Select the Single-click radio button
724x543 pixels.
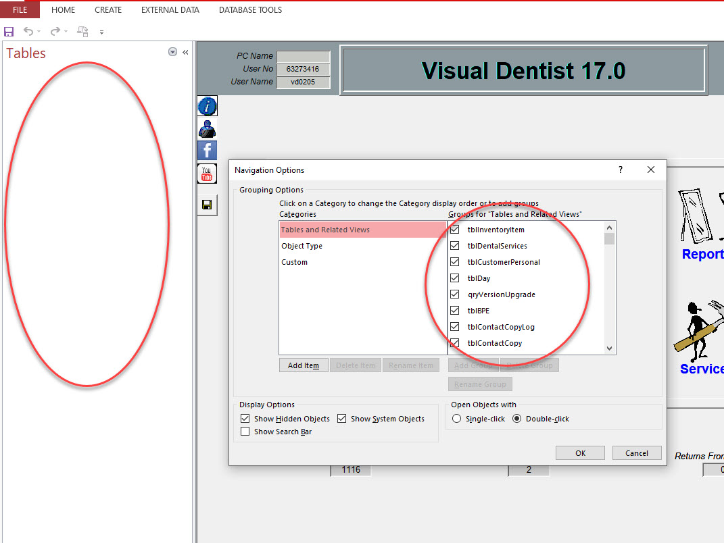coord(457,419)
